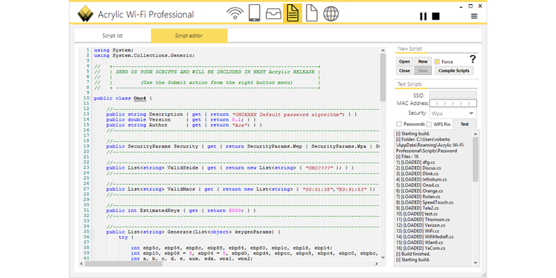Click the question mark help icon

[473, 60]
